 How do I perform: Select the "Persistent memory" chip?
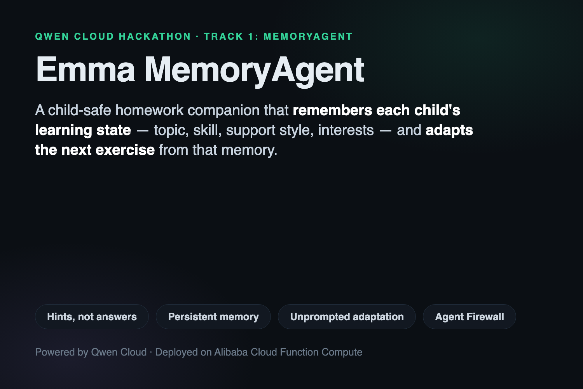213,317
